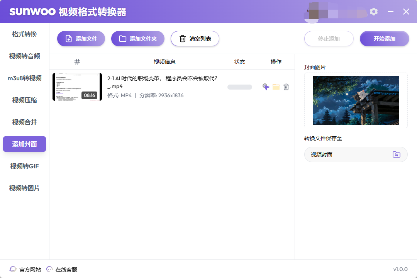The image size is (417, 278).
Task: Go to 视频转图片 tab
Action: [x=24, y=188]
